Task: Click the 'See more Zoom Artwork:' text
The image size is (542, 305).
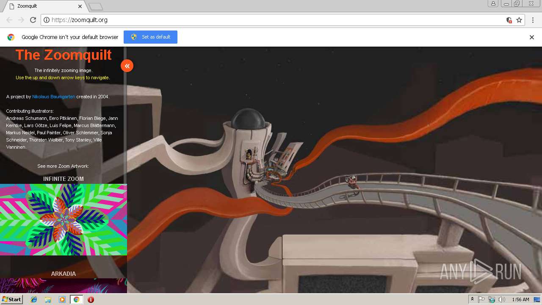Action: pyautogui.click(x=63, y=166)
